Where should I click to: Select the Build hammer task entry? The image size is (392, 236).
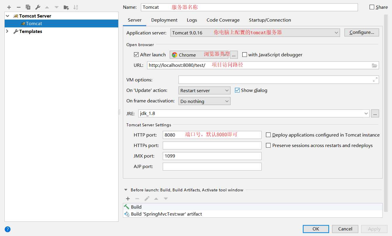tap(253, 207)
